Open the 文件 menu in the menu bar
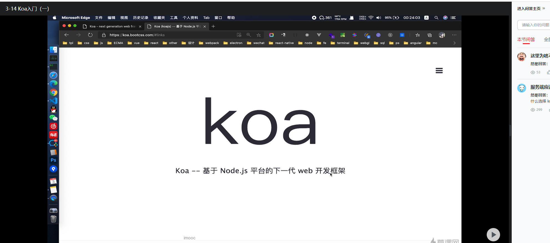 click(x=99, y=18)
